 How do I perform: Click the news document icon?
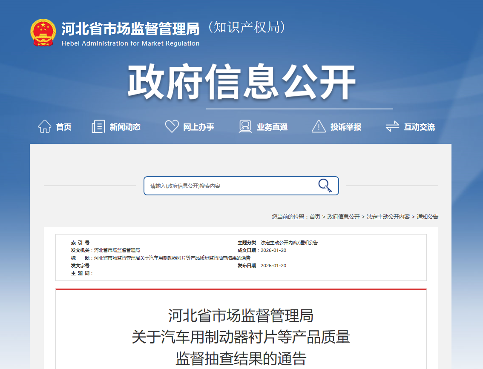98,126
